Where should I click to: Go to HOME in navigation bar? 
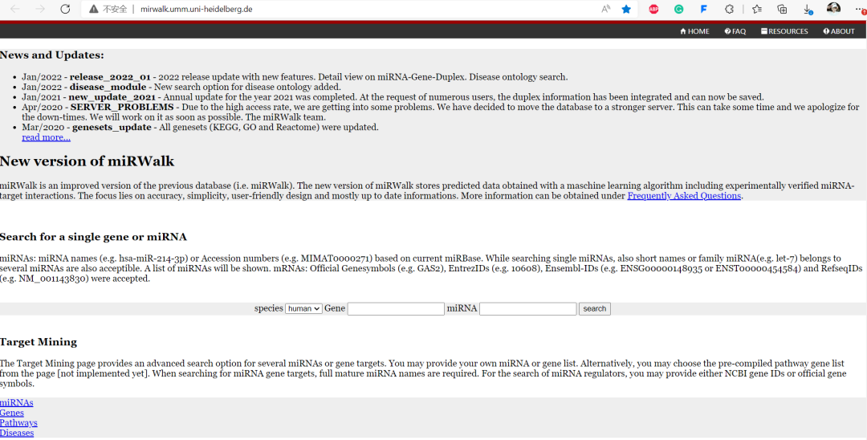tap(694, 31)
